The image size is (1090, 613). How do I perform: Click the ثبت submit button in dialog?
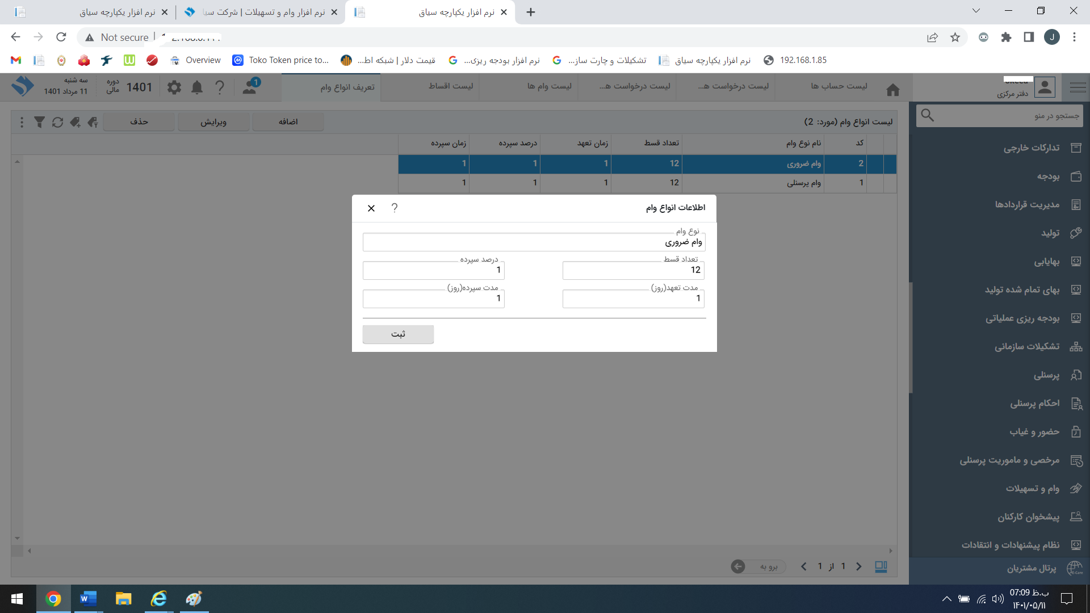(398, 334)
